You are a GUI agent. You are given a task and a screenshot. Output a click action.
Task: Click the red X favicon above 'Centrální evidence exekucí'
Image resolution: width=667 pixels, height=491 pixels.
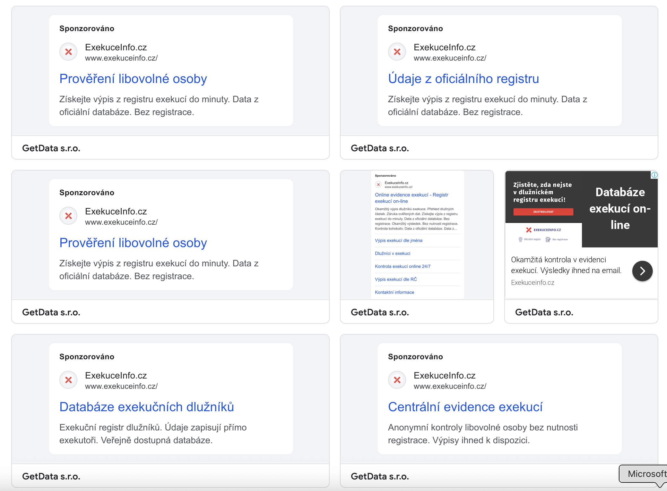397,380
